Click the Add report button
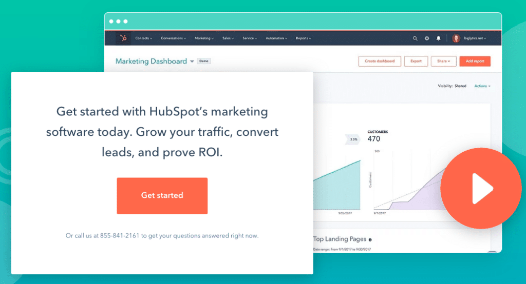The width and height of the screenshot is (526, 284). click(475, 62)
